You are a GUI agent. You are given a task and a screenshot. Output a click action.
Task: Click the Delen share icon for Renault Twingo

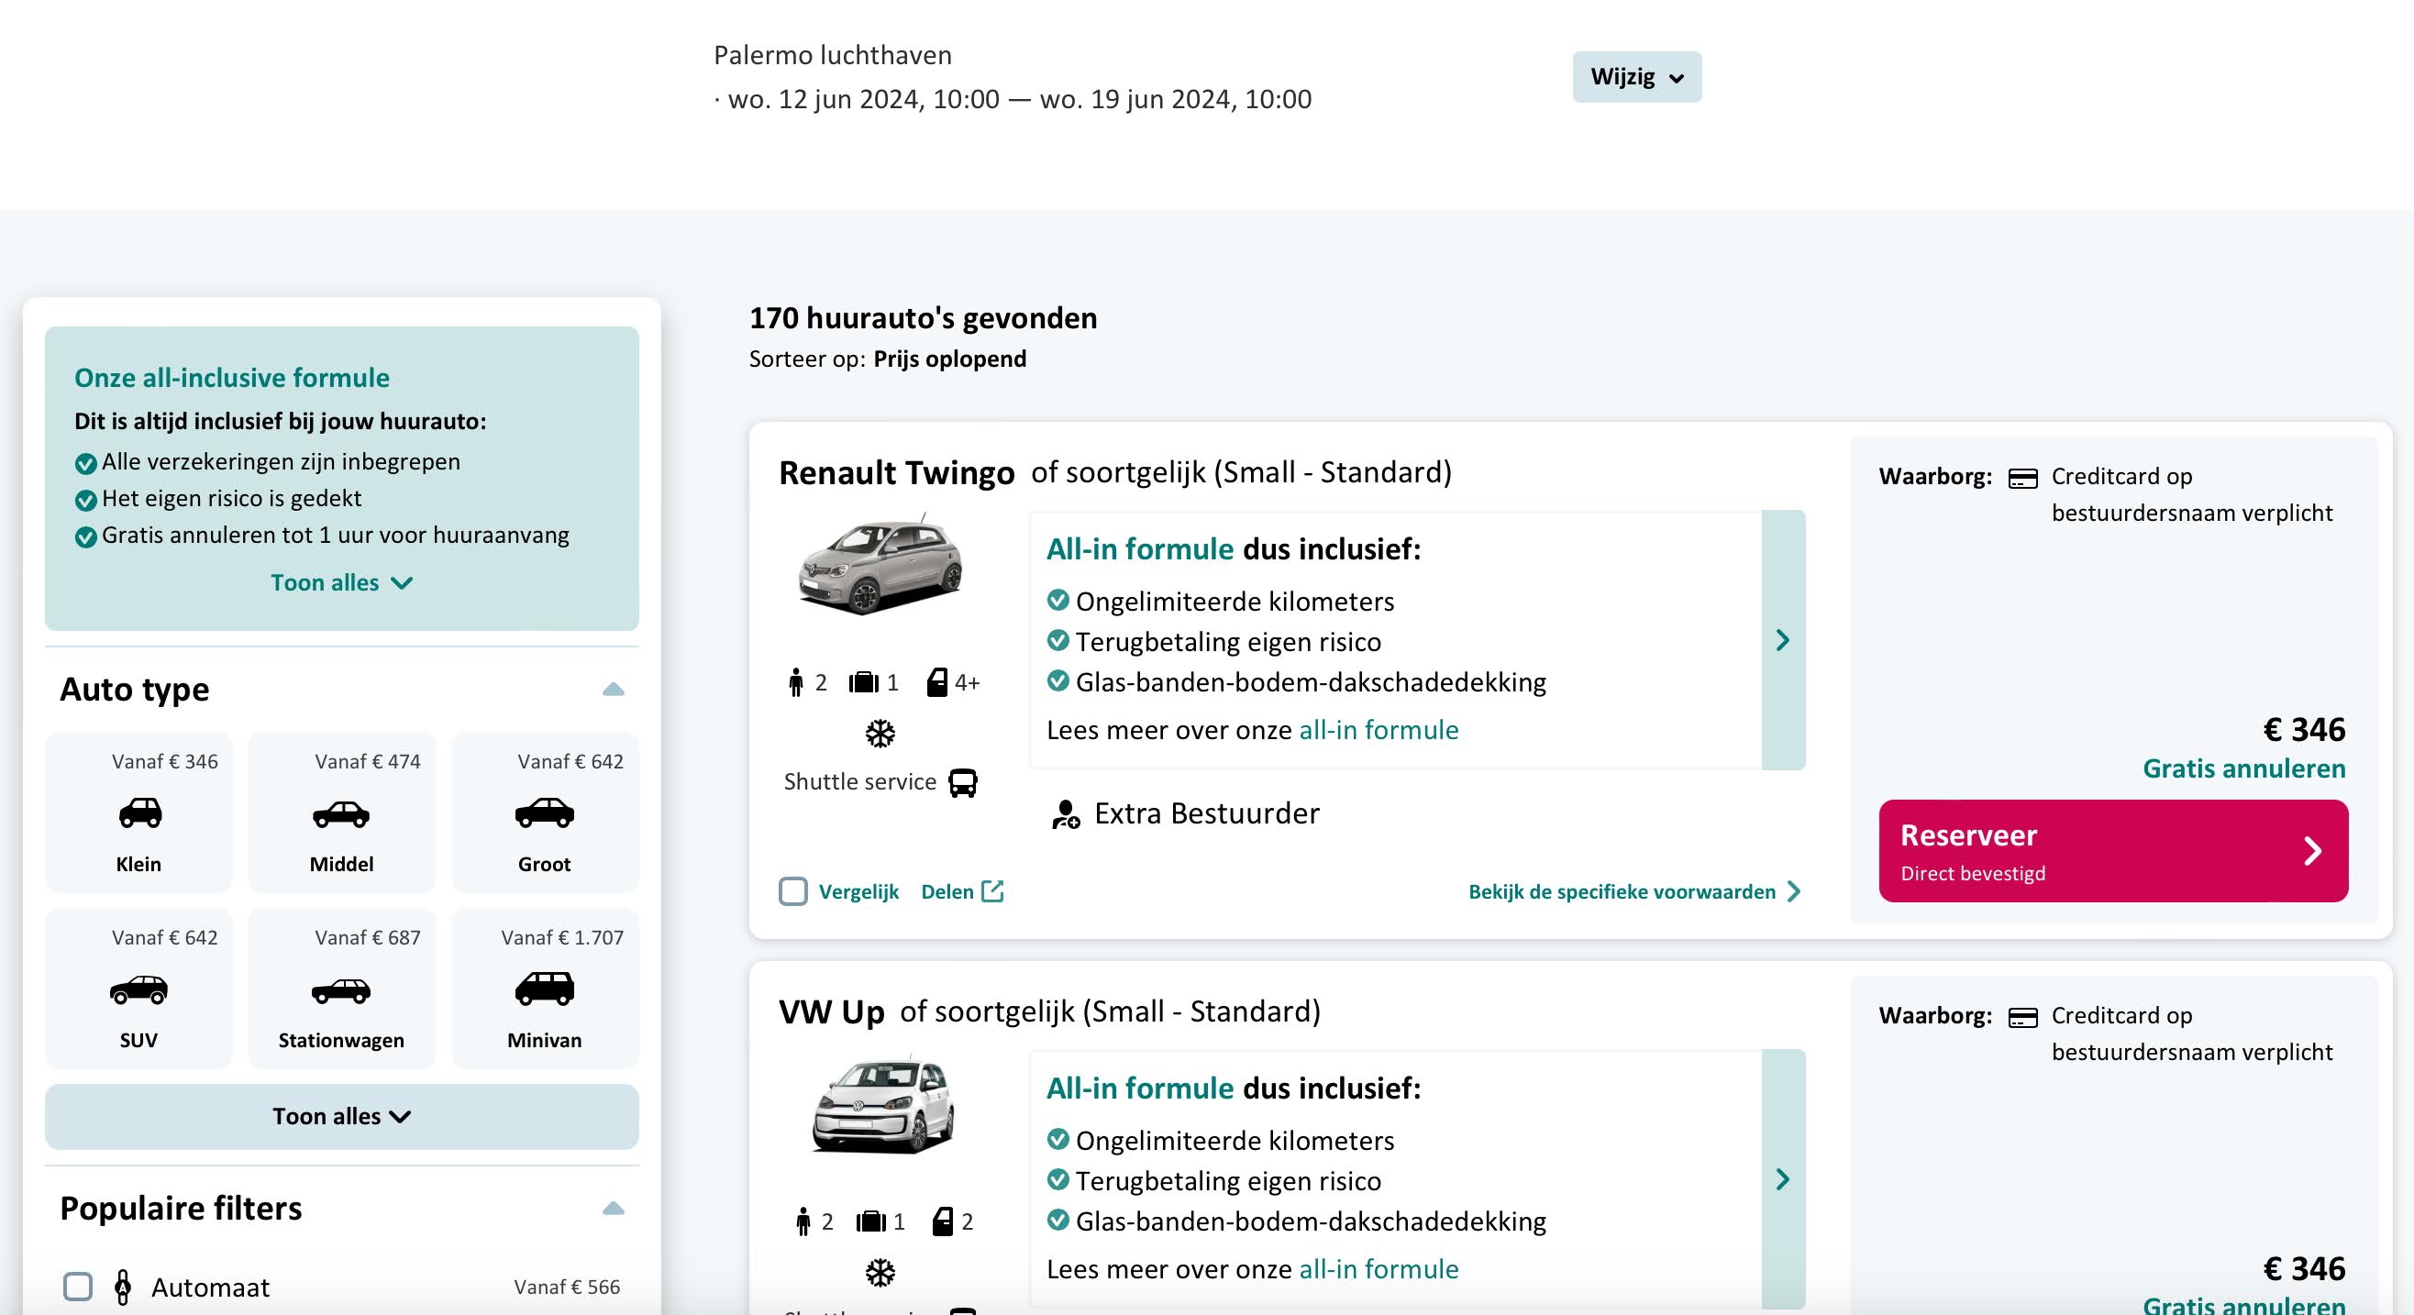(x=992, y=891)
